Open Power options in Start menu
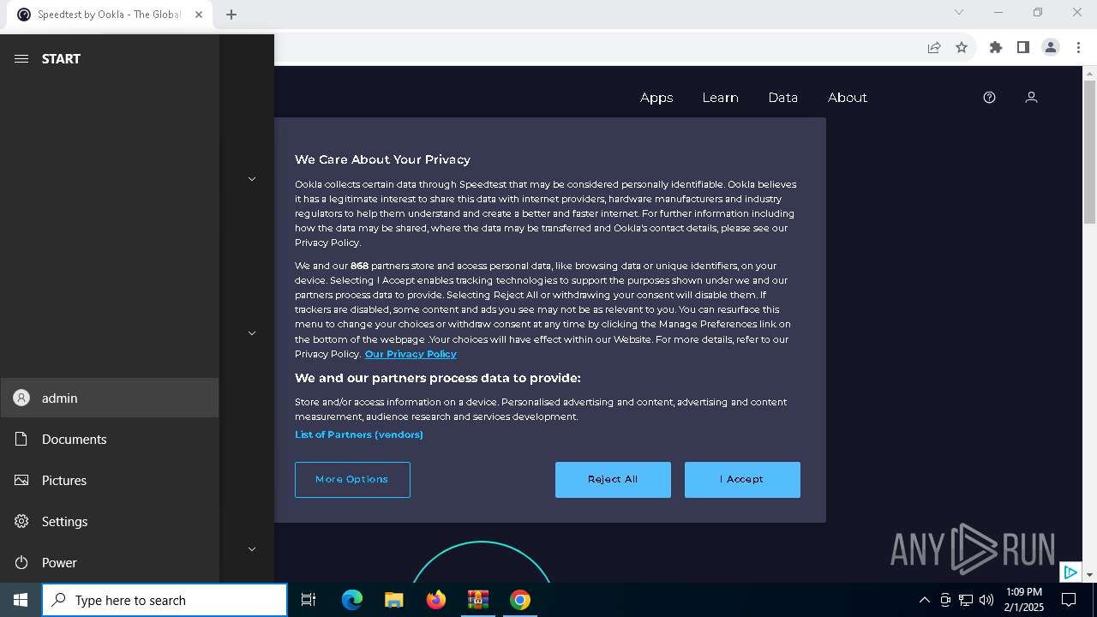Screen dimensions: 1097x617 110,562
